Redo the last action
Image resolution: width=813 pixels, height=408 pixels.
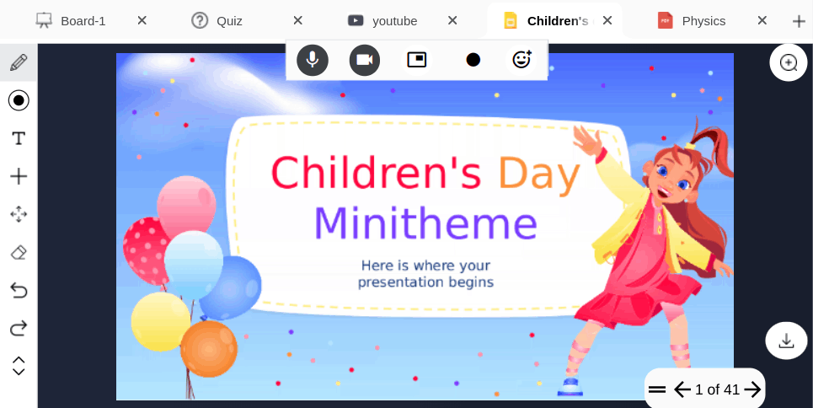[19, 328]
